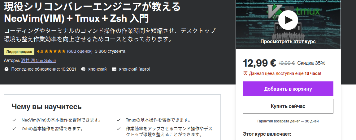Click the японский [авто] subtitles label
Image resolution: width=356 pixels, height=140 pixels.
point(134,69)
